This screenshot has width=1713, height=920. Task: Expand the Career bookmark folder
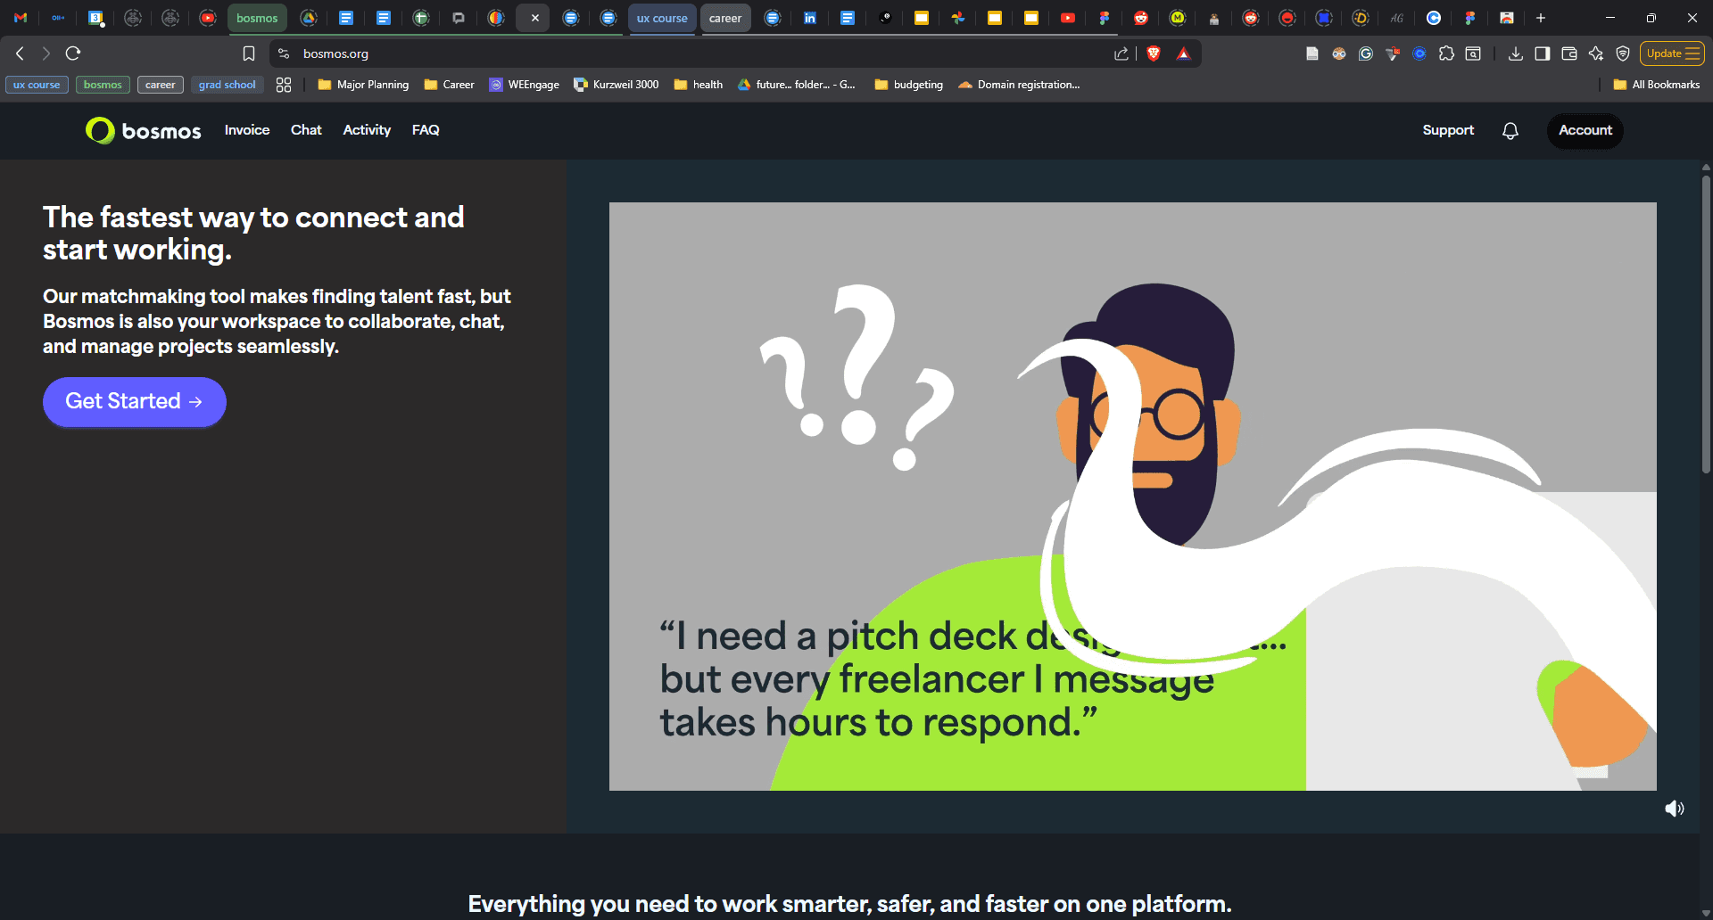[x=450, y=85]
